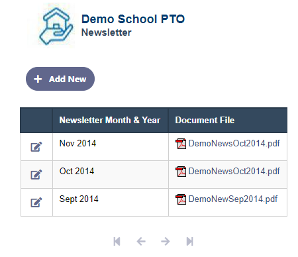
Task: Click the PDF icon in Oct 2014 row
Action: point(181,172)
